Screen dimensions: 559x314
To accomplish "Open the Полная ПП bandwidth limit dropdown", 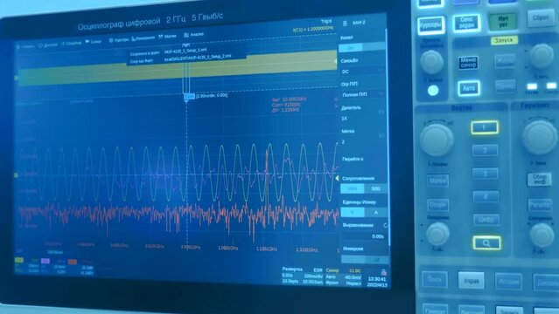I will coord(361,94).
